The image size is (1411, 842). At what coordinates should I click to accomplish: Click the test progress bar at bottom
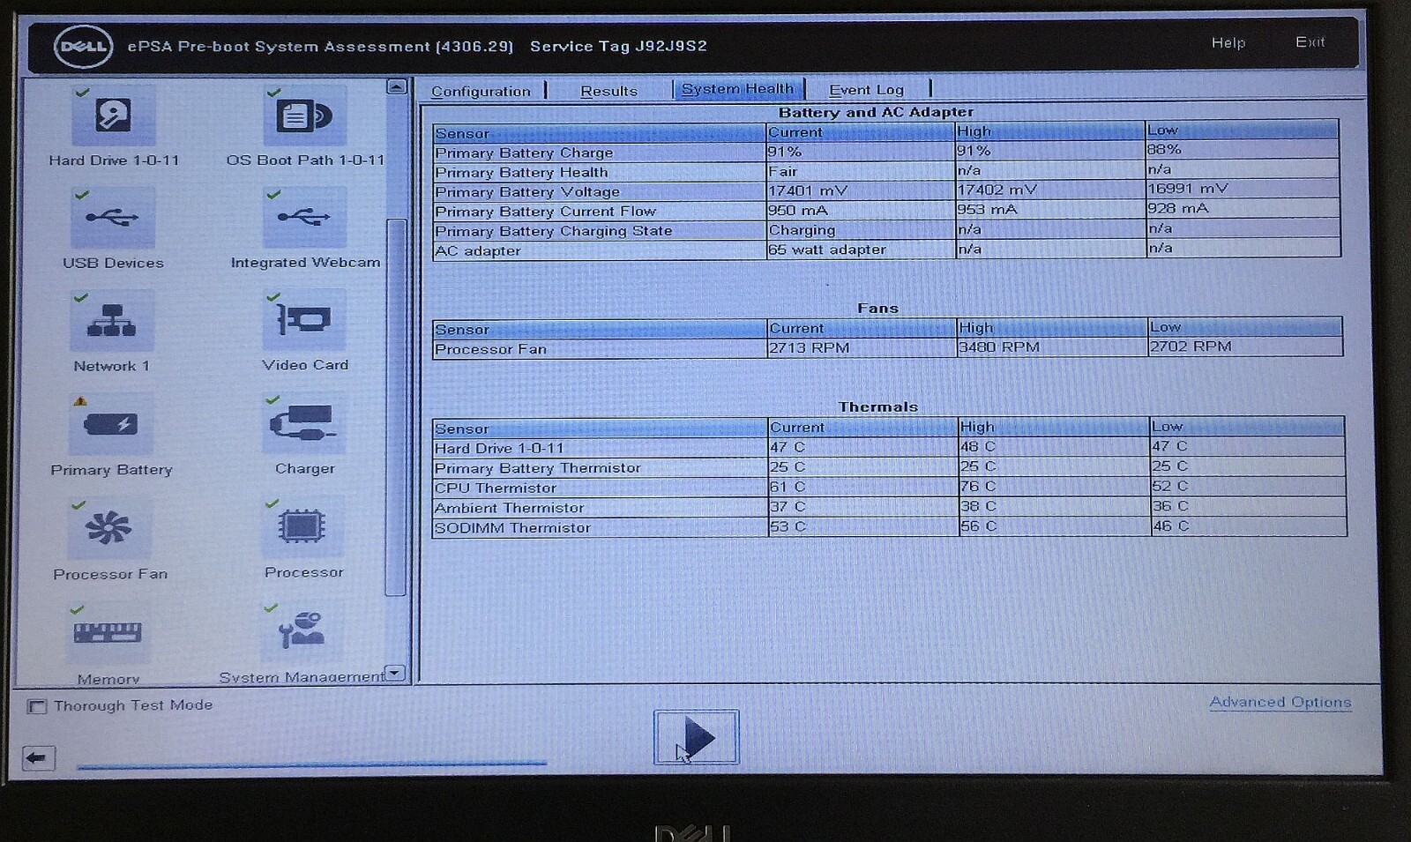click(x=312, y=764)
